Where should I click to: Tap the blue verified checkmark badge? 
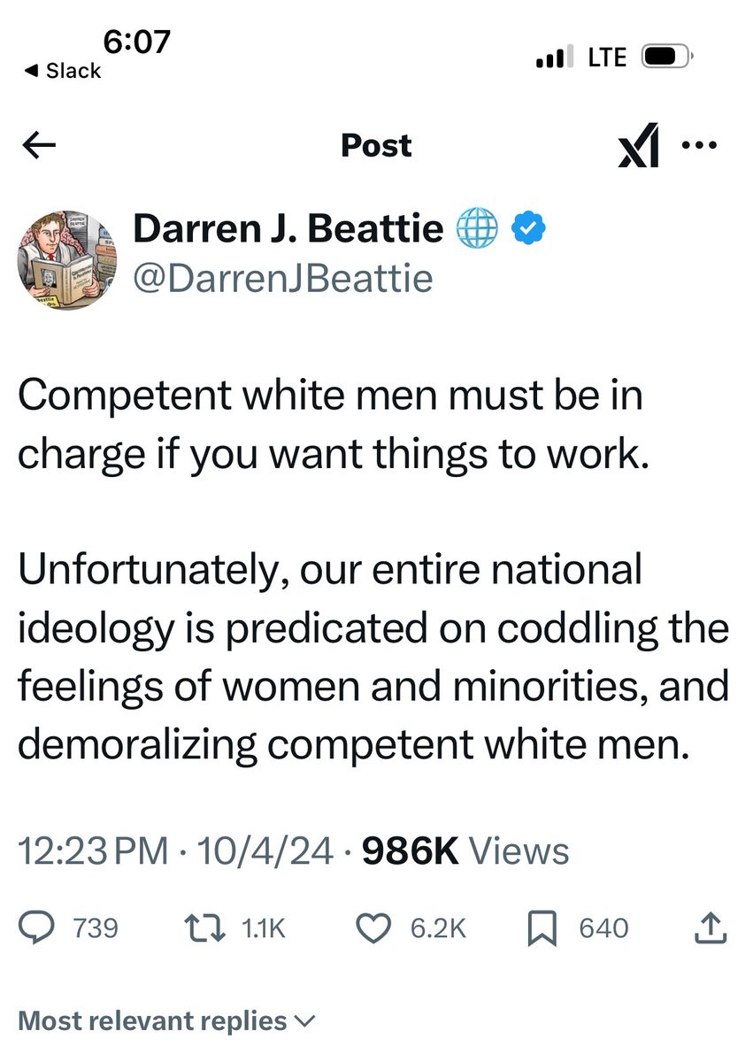(x=529, y=230)
